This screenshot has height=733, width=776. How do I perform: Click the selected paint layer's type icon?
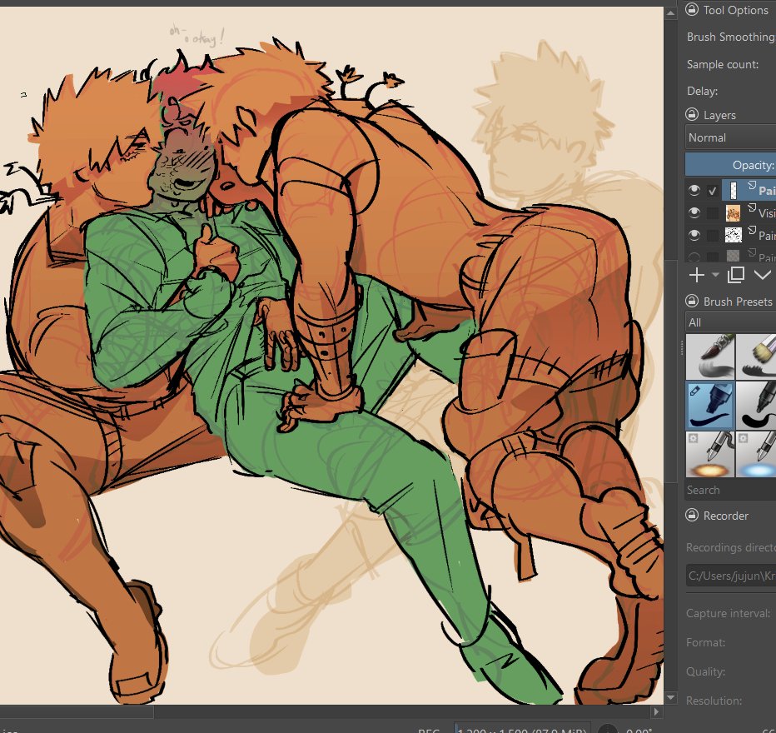click(752, 186)
